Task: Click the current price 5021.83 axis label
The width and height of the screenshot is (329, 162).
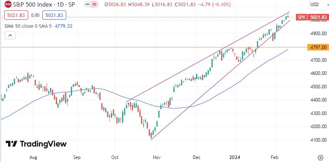Action: (318, 17)
